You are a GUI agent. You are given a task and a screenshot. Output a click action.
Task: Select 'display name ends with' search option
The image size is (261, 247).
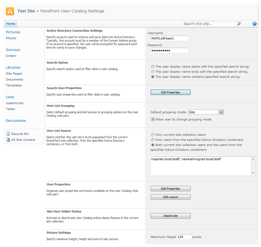[x=153, y=72]
